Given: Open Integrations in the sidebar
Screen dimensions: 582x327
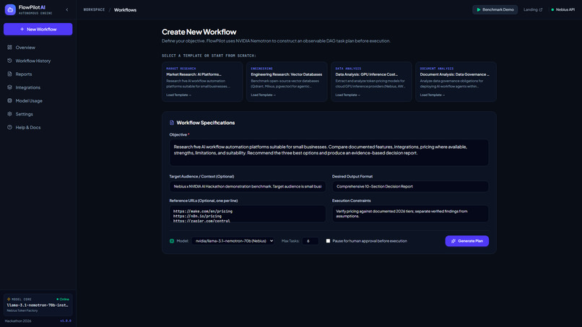Looking at the screenshot, I should [38, 87].
